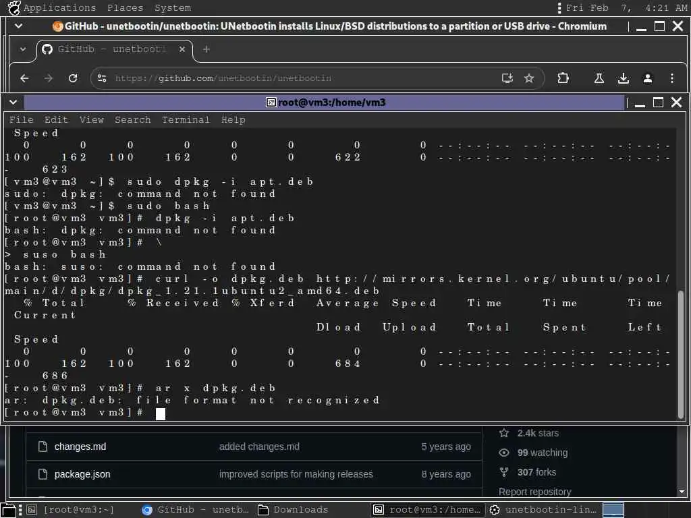Open Chromium extensions puzzle icon
The image size is (691, 518).
[563, 78]
